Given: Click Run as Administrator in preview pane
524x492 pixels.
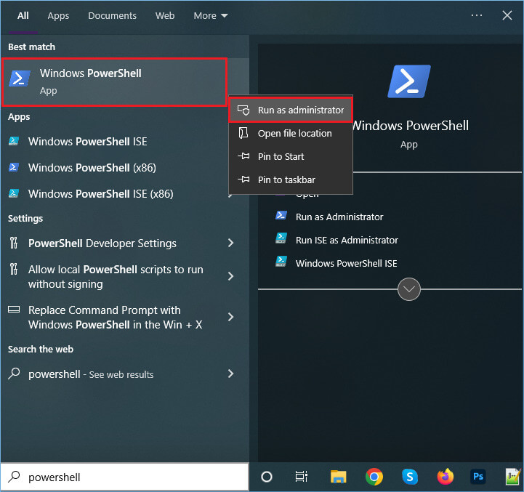Looking at the screenshot, I should [x=339, y=217].
